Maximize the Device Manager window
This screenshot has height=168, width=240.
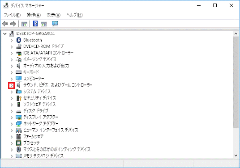[215, 5]
